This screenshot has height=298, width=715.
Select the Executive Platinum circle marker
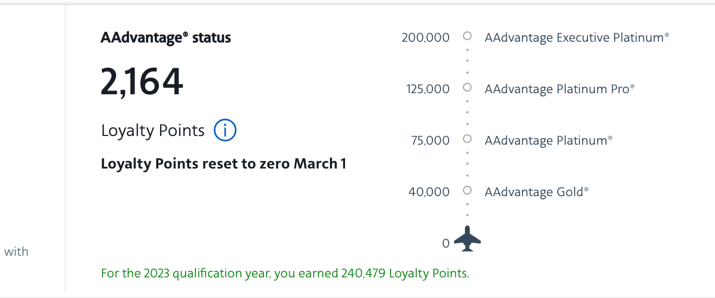click(x=467, y=37)
